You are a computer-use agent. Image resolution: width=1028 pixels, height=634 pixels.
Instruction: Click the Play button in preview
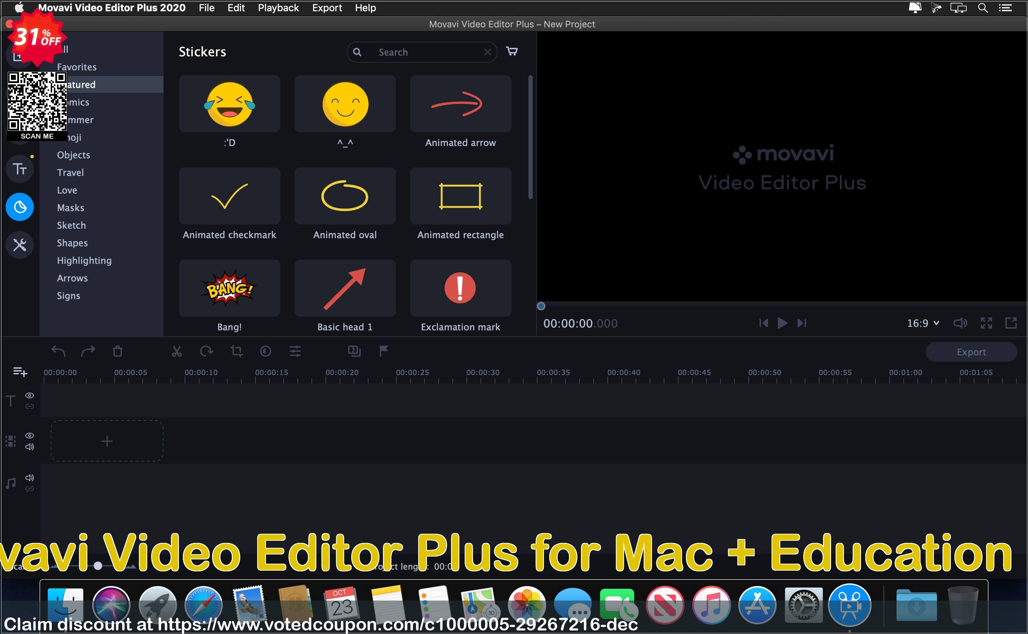(x=782, y=323)
